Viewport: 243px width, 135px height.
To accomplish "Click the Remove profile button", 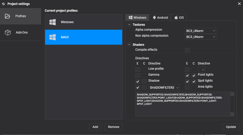I will [114, 127].
